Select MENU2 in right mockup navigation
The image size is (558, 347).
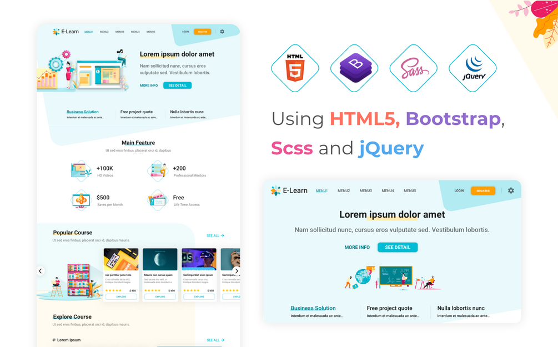coord(344,191)
